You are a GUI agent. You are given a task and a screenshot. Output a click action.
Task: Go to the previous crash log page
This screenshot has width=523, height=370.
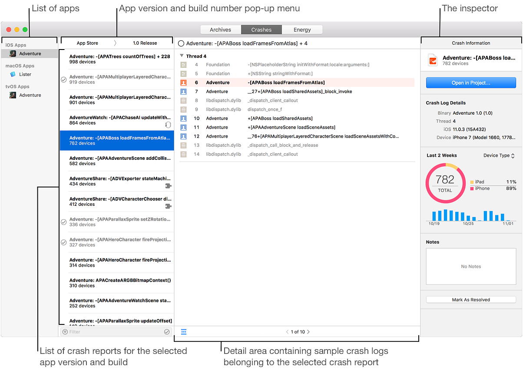287,332
